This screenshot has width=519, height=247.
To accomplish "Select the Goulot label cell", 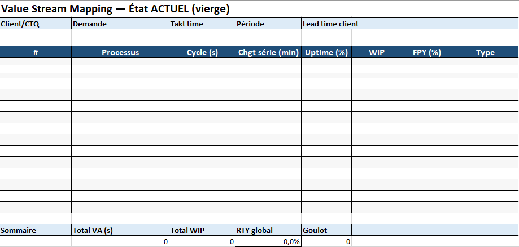I will pos(326,230).
